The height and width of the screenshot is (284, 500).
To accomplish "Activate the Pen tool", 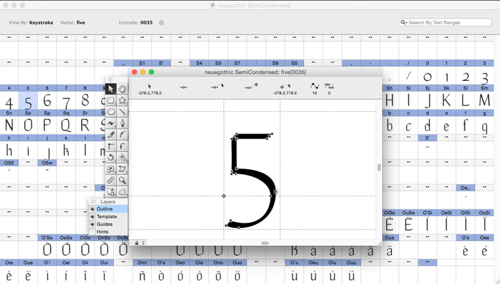I will 122,123.
